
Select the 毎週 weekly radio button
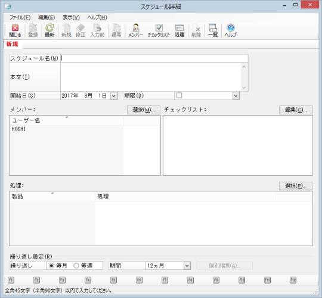76,266
